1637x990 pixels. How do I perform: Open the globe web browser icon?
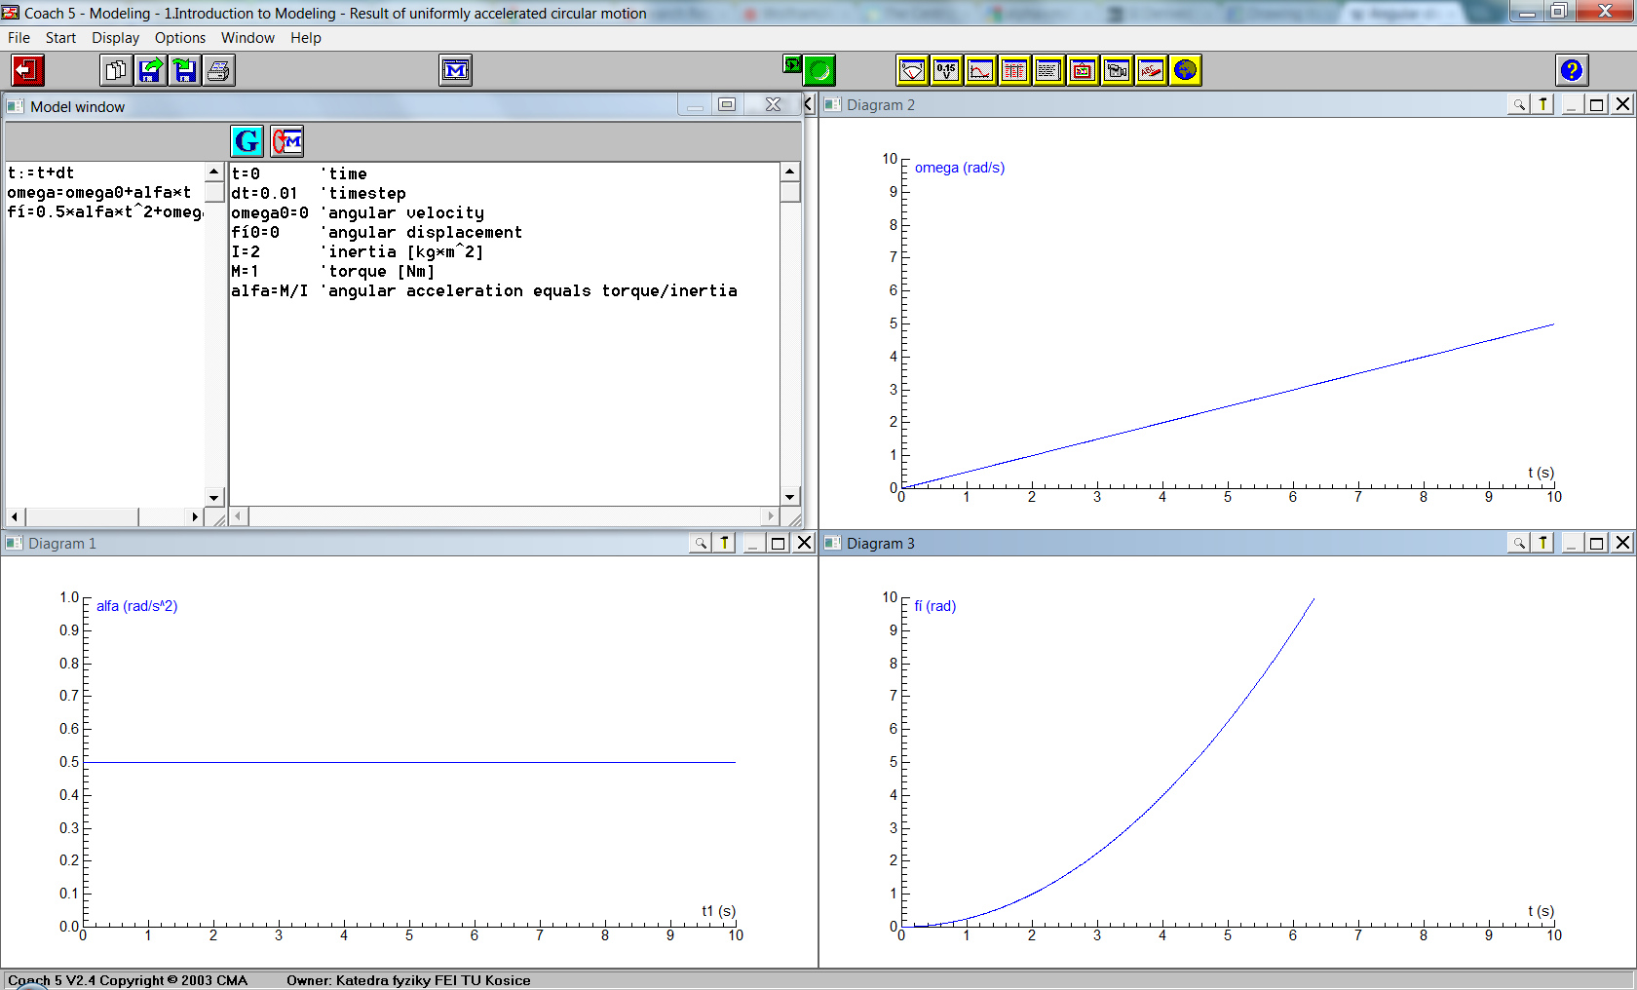pos(1185,70)
